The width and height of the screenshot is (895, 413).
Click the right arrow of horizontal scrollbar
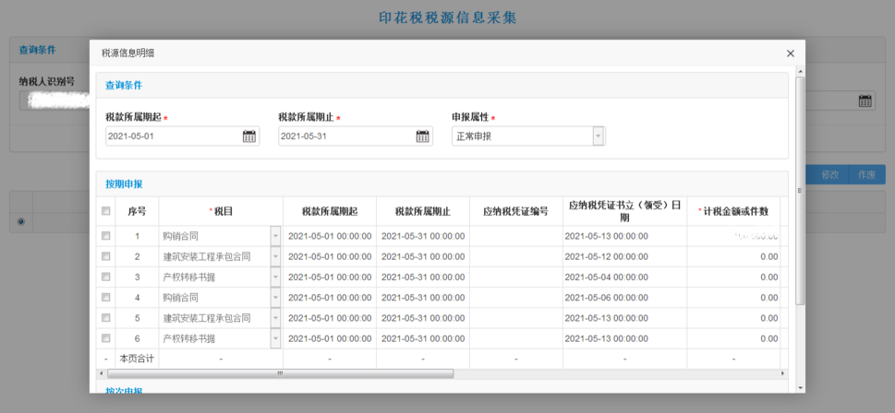(x=784, y=373)
